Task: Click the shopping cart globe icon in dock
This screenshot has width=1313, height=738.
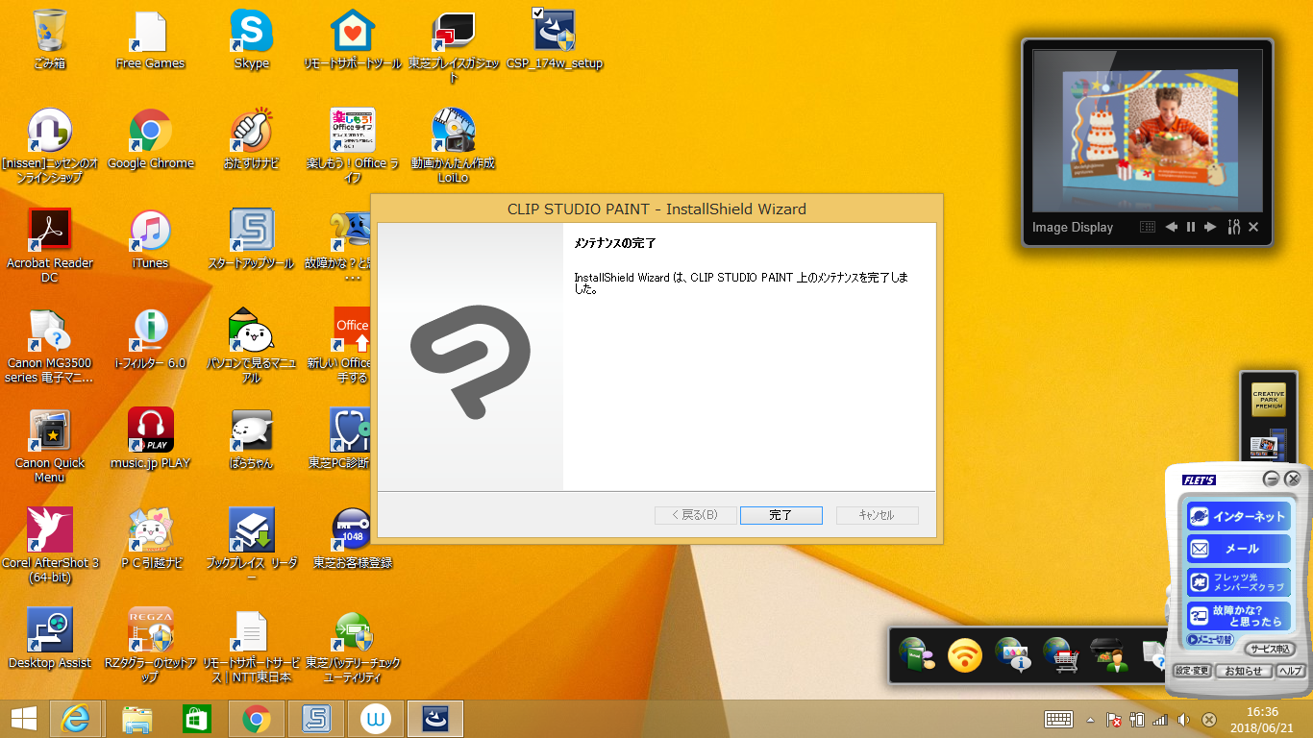Action: pyautogui.click(x=1060, y=655)
